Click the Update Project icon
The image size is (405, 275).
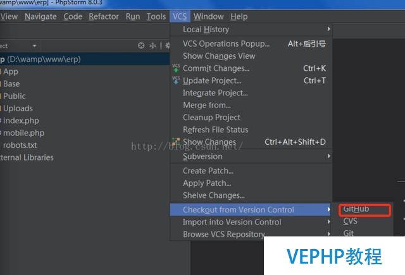tap(176, 80)
